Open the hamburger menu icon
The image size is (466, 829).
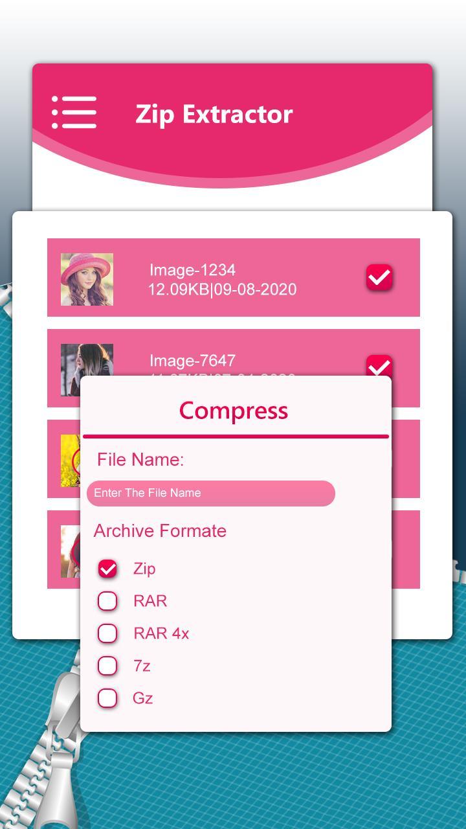coord(74,113)
